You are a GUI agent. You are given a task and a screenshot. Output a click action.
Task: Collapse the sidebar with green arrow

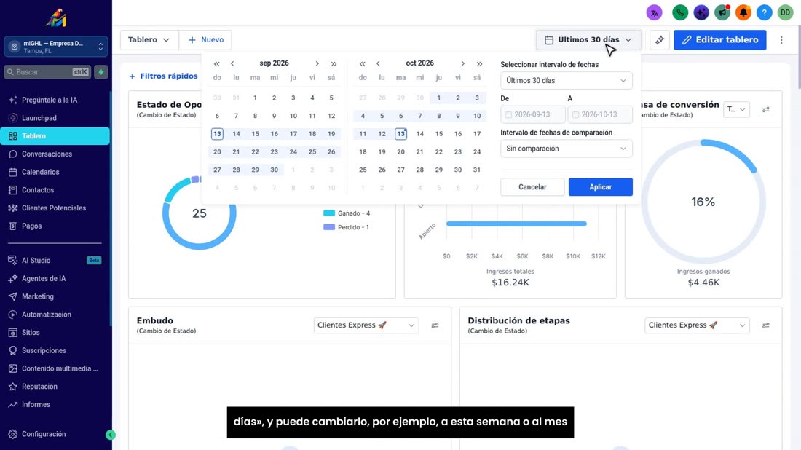coord(111,435)
